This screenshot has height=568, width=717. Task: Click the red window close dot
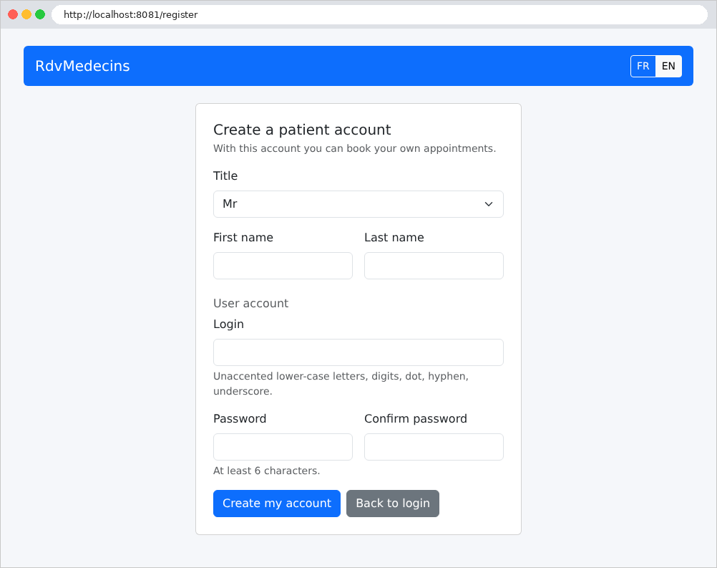click(x=13, y=14)
